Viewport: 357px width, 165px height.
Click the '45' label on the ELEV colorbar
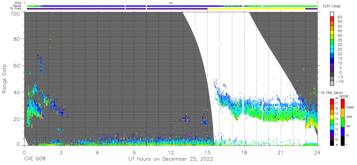(x=340, y=31)
